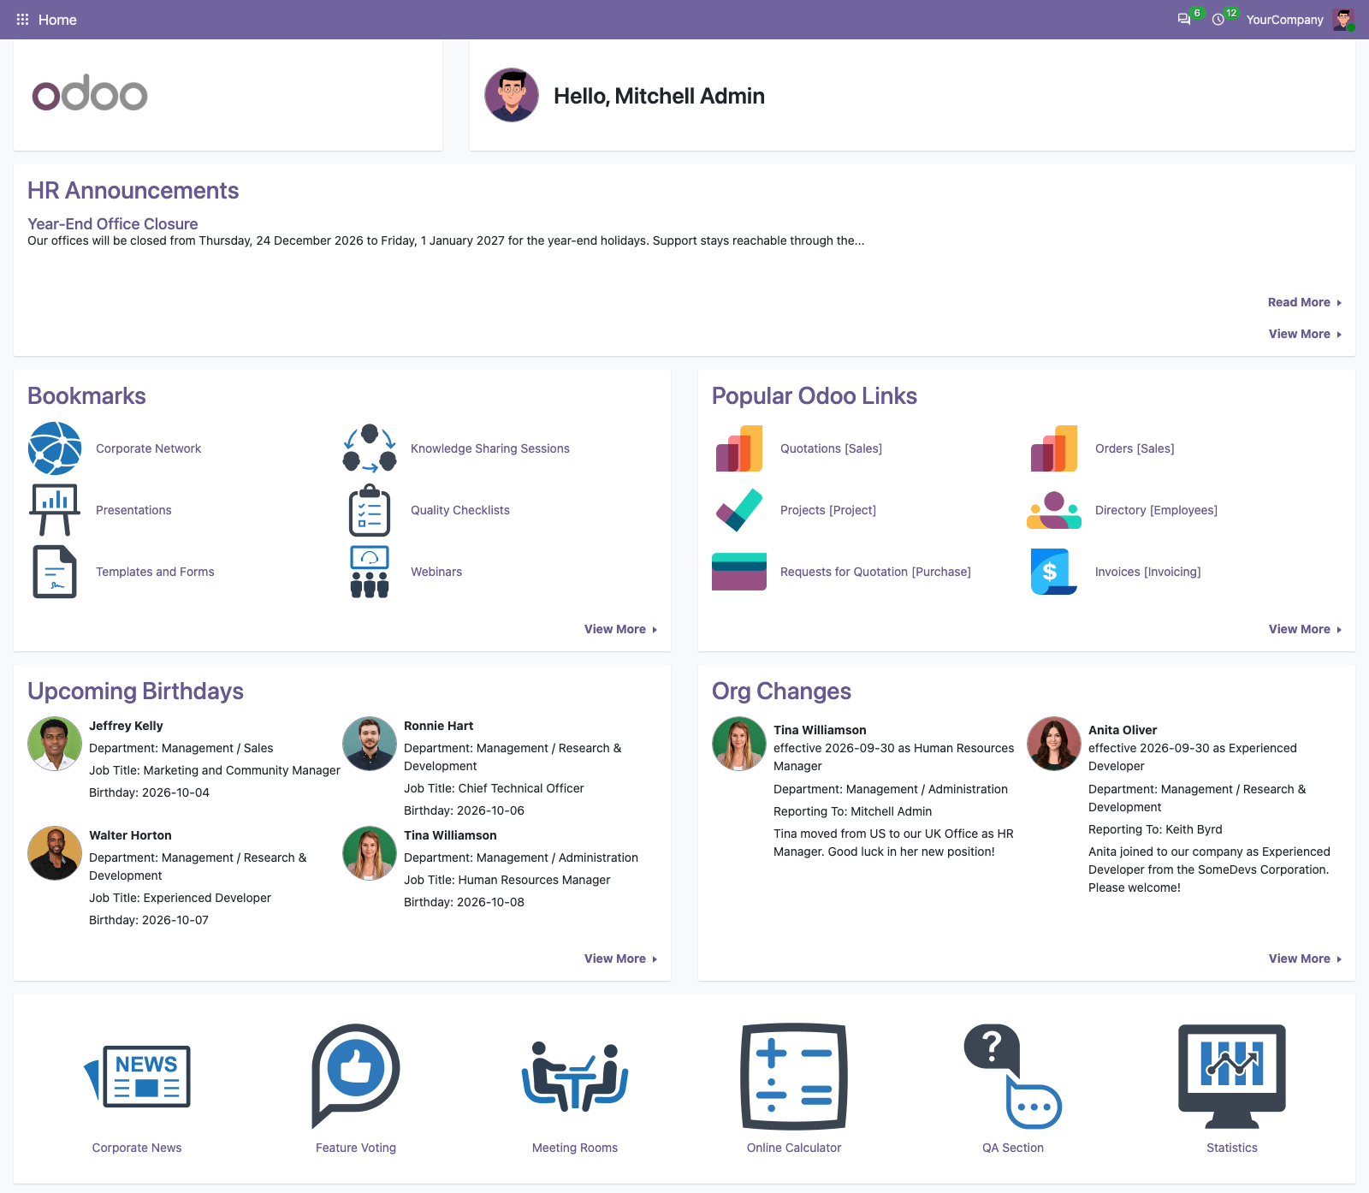Open Orders [Sales] text link
Viewport: 1369px width, 1193px height.
pyautogui.click(x=1135, y=448)
